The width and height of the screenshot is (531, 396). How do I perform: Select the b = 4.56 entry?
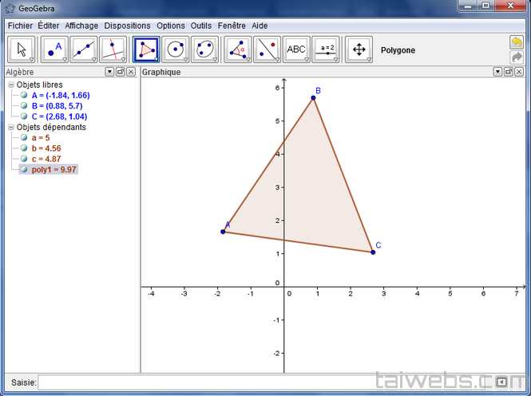click(x=46, y=148)
